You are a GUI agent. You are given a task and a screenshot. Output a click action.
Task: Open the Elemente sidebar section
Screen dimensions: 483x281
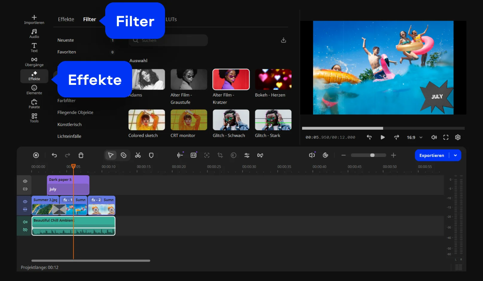coord(34,90)
